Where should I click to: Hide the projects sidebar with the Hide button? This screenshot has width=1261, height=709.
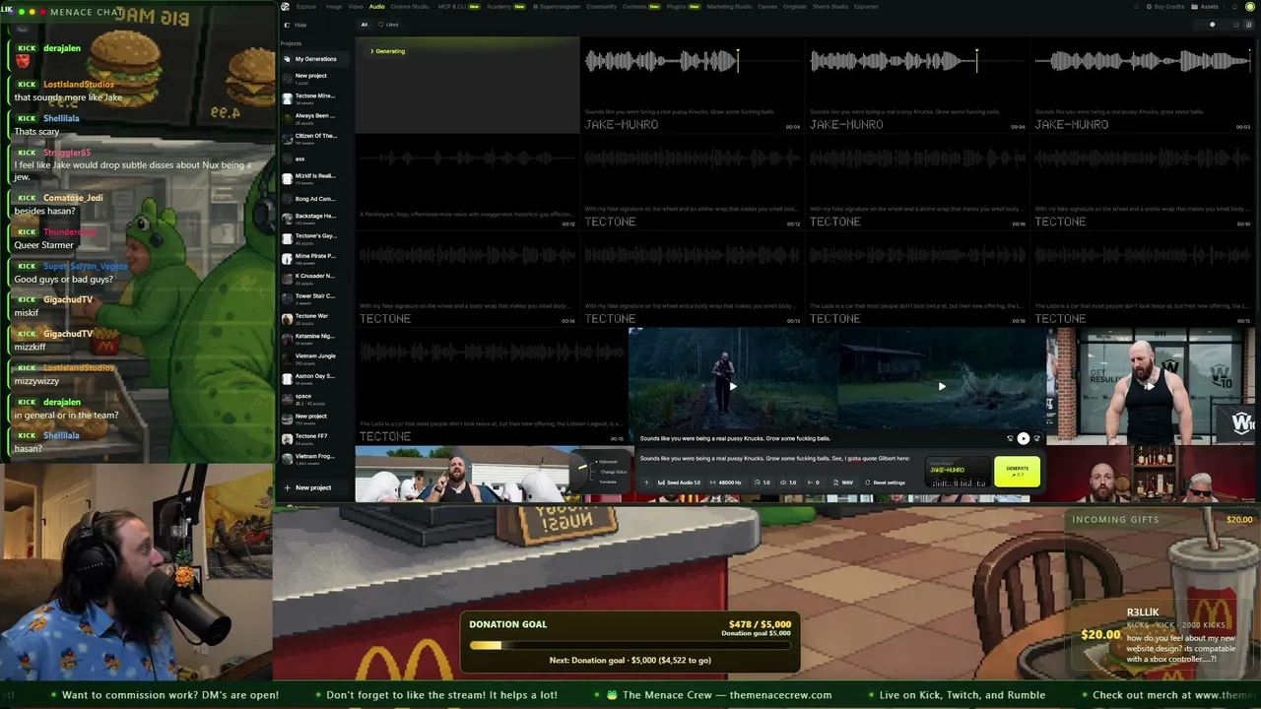[x=296, y=25]
